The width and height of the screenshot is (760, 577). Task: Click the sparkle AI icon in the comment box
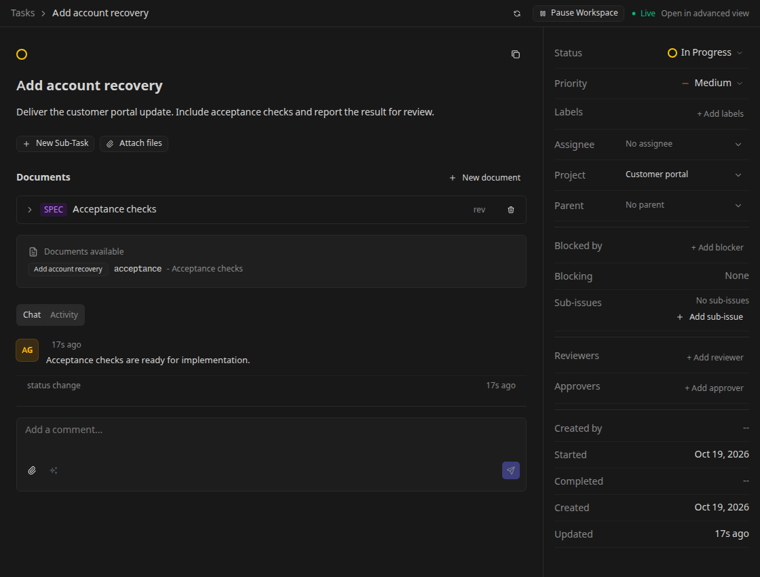point(54,470)
